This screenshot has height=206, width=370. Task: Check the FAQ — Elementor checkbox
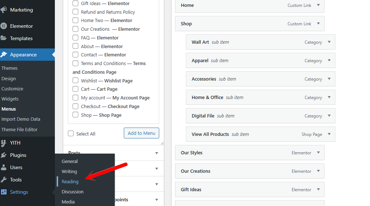[x=75, y=38]
